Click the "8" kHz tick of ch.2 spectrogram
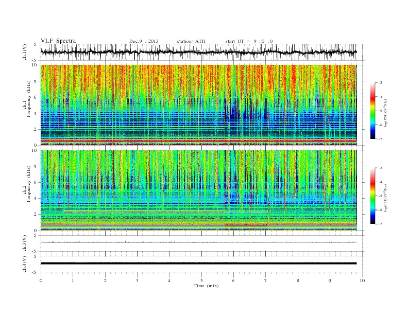This screenshot has height=315, width=408. click(x=36, y=166)
